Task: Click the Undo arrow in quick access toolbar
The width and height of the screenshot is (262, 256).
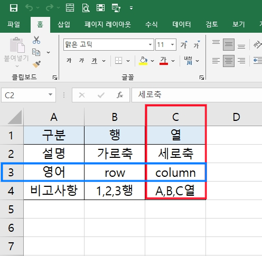Action: tap(29, 8)
